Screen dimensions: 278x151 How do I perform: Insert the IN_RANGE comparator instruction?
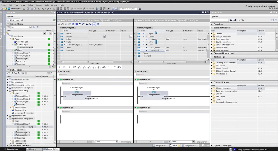pyautogui.click(x=104, y=67)
